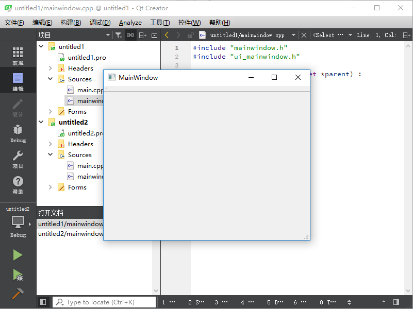Toggle right sidebar from status bar
413x309 pixels.
(396, 302)
